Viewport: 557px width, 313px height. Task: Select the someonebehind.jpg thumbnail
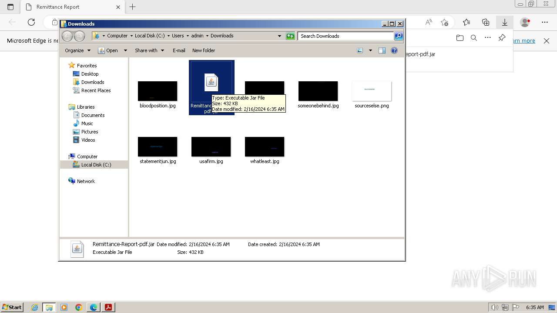(318, 91)
